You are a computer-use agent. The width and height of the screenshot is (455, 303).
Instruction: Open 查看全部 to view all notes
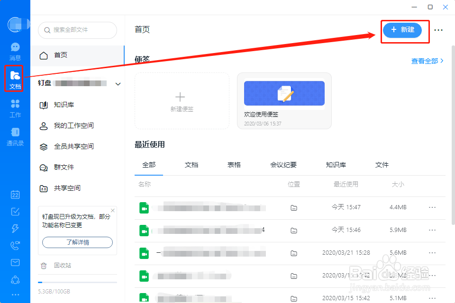tap(426, 61)
